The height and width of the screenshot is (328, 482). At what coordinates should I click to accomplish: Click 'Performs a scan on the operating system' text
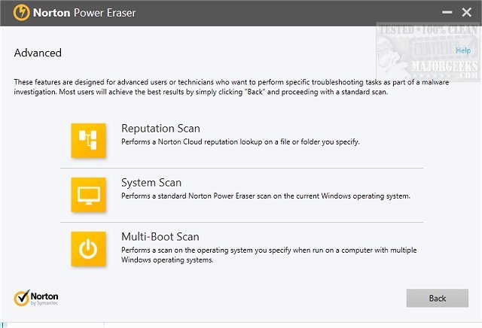(x=269, y=255)
